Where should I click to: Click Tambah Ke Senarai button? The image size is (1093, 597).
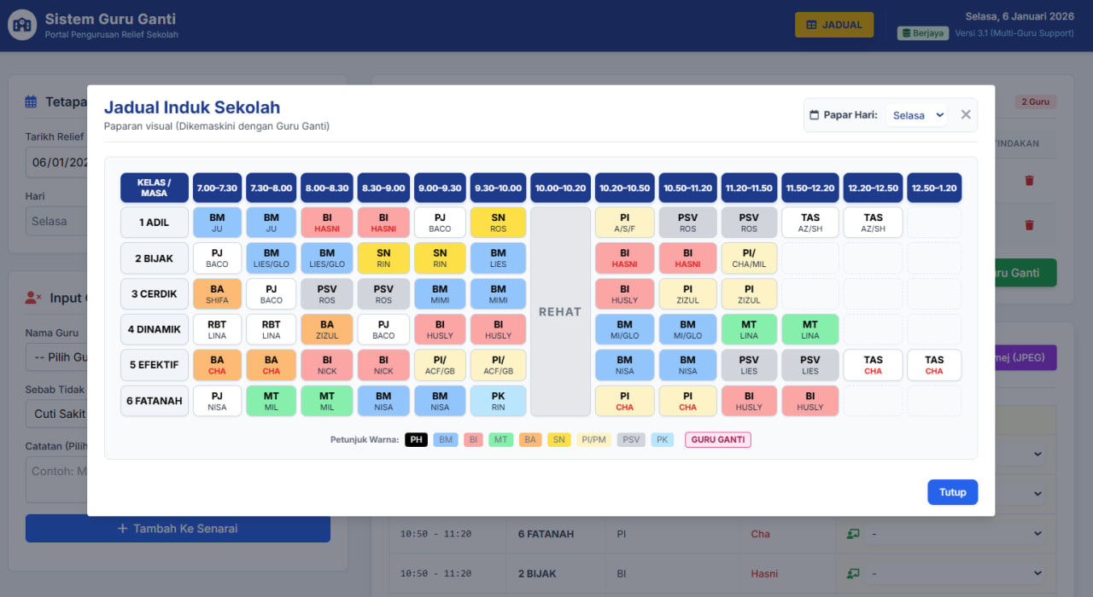pos(178,529)
